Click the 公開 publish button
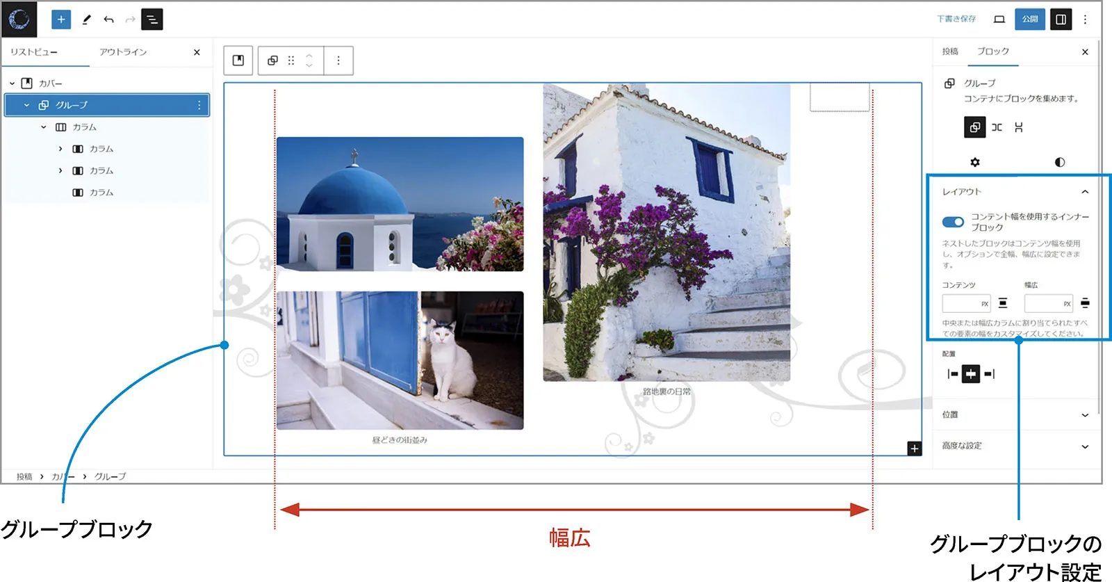Image resolution: width=1112 pixels, height=582 pixels. tap(1030, 19)
